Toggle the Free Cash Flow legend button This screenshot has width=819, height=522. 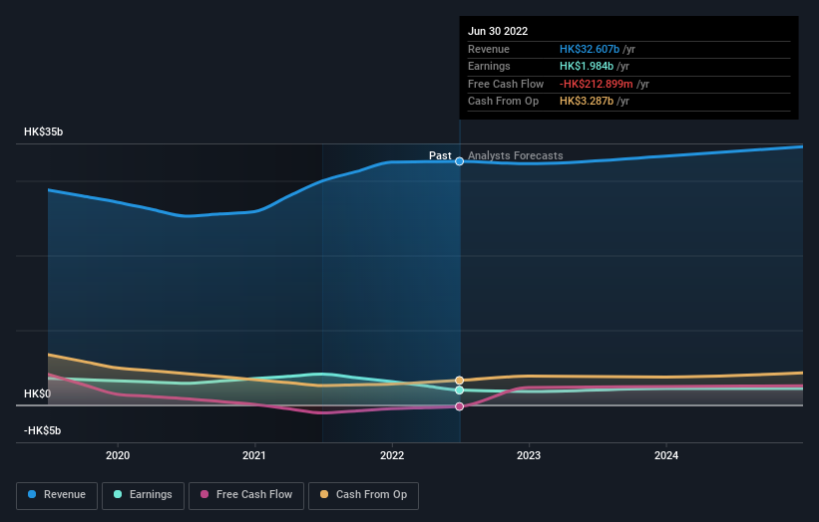point(246,495)
